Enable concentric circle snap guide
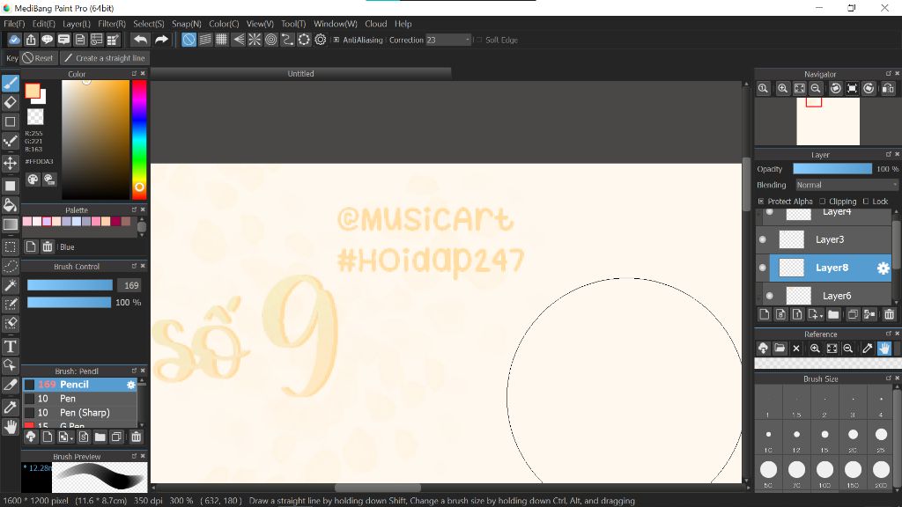902x507 pixels. click(271, 40)
